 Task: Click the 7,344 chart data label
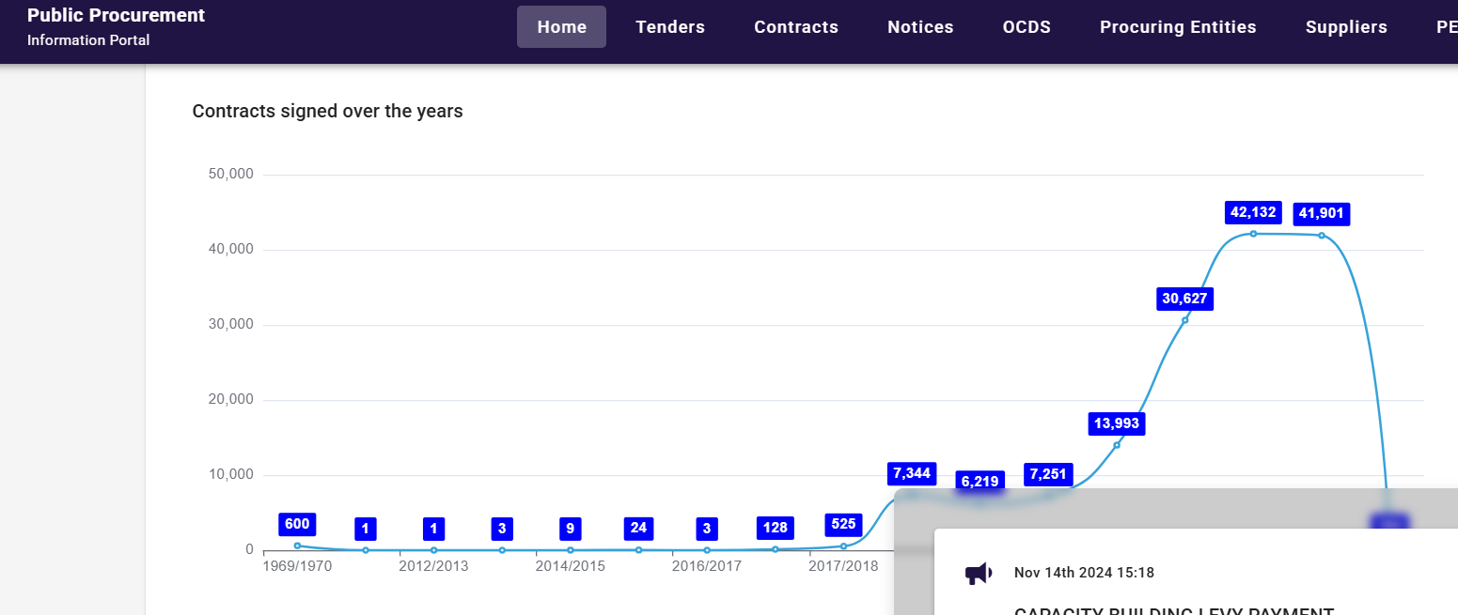(x=911, y=473)
